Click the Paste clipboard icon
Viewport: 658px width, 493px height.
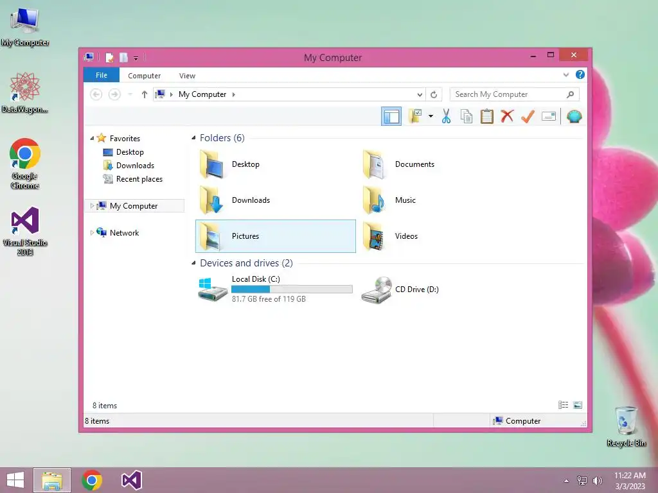tap(487, 116)
